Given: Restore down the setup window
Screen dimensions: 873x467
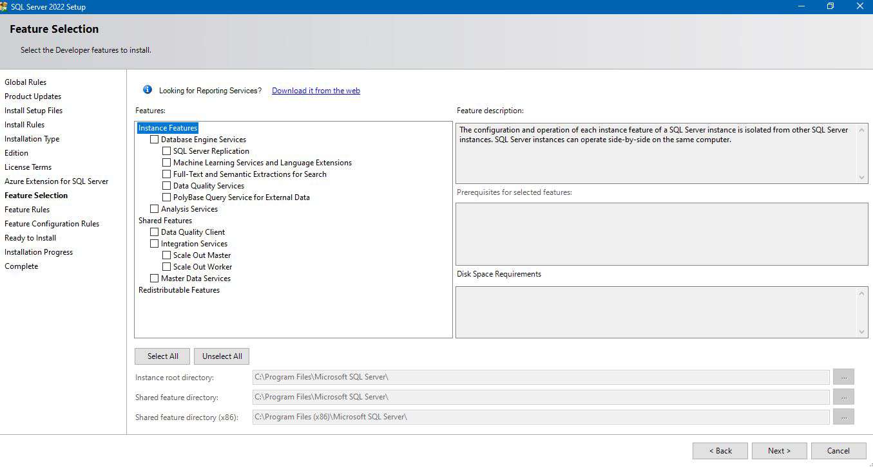Looking at the screenshot, I should tap(830, 6).
